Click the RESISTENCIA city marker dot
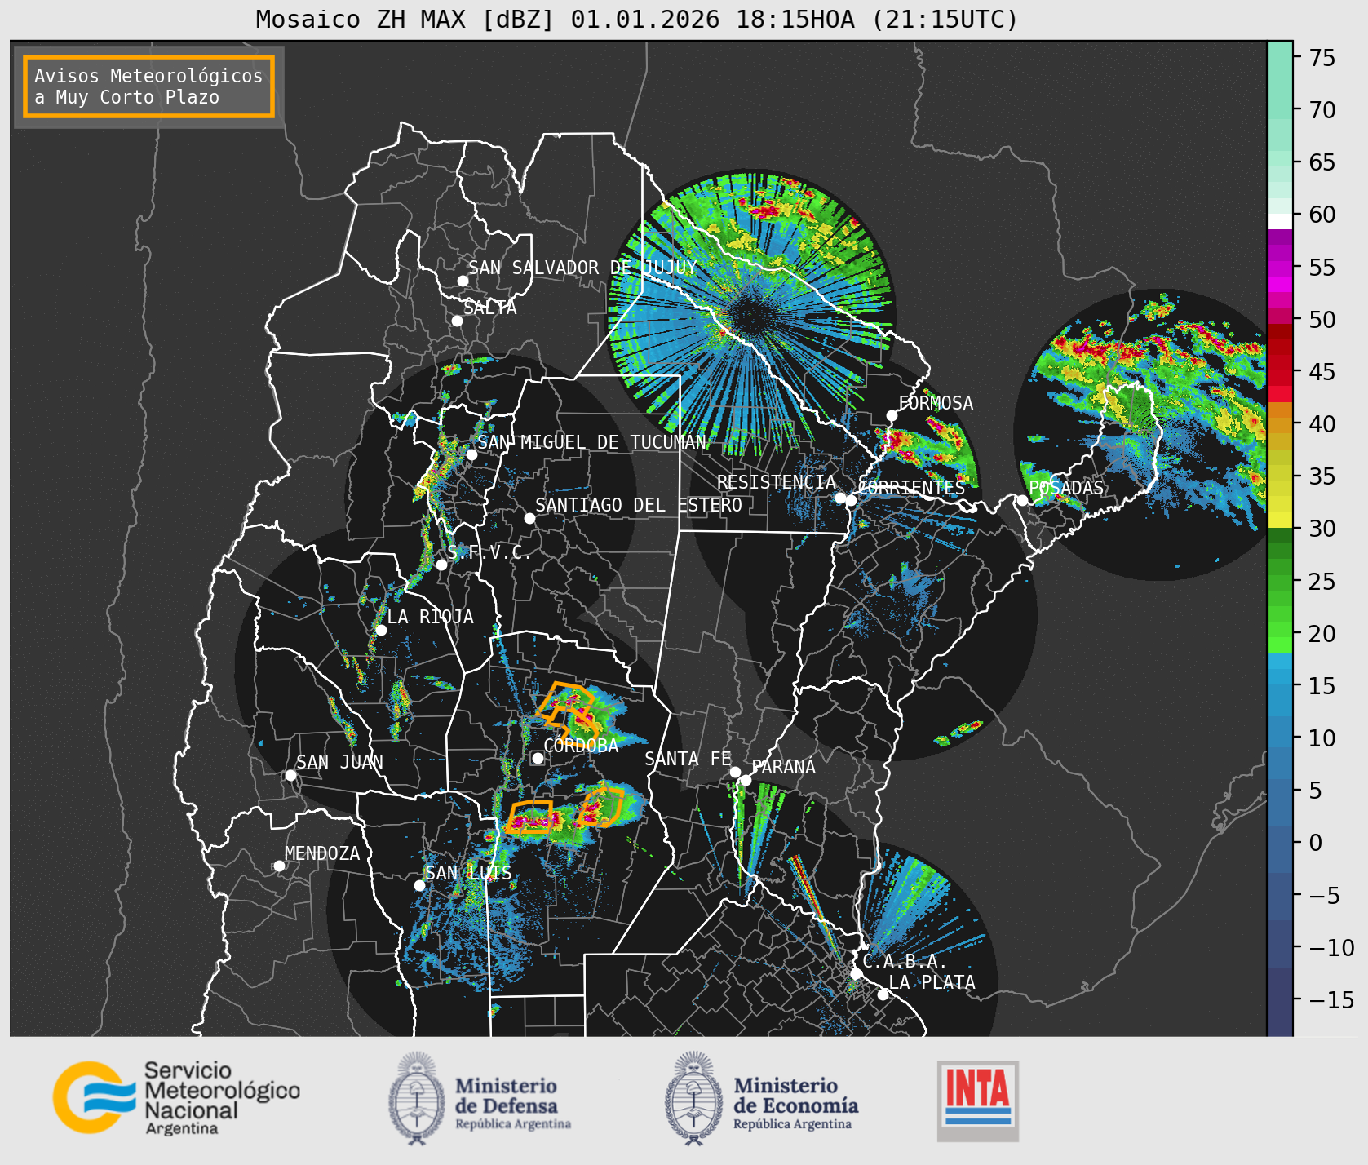Image resolution: width=1368 pixels, height=1165 pixels. click(x=840, y=498)
